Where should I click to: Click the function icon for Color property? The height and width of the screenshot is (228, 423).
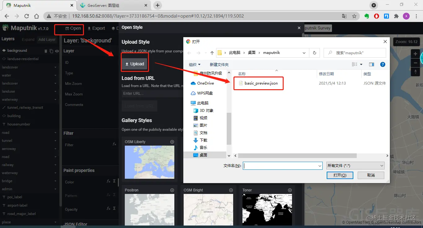(108, 181)
